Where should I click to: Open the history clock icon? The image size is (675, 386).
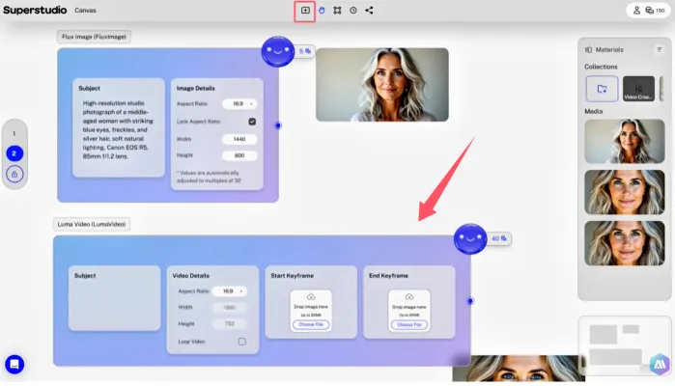[352, 11]
